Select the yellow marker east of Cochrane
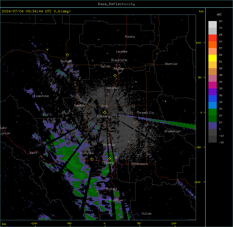Screen dimensions: 233x227 92,159
